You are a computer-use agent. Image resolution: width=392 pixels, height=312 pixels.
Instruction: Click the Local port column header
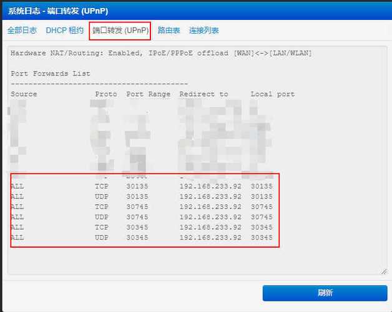coord(273,94)
